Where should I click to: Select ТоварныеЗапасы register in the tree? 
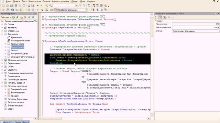click(x=19, y=89)
